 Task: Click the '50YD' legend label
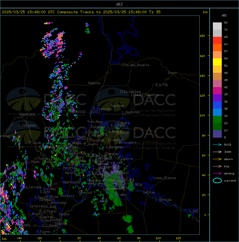(228, 145)
